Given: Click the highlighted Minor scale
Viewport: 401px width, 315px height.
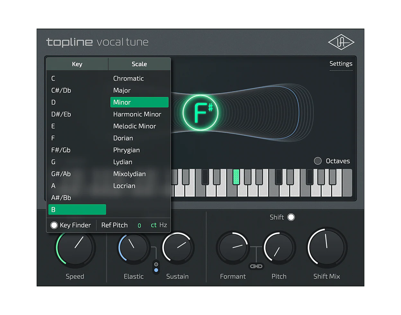Looking at the screenshot, I should [139, 102].
